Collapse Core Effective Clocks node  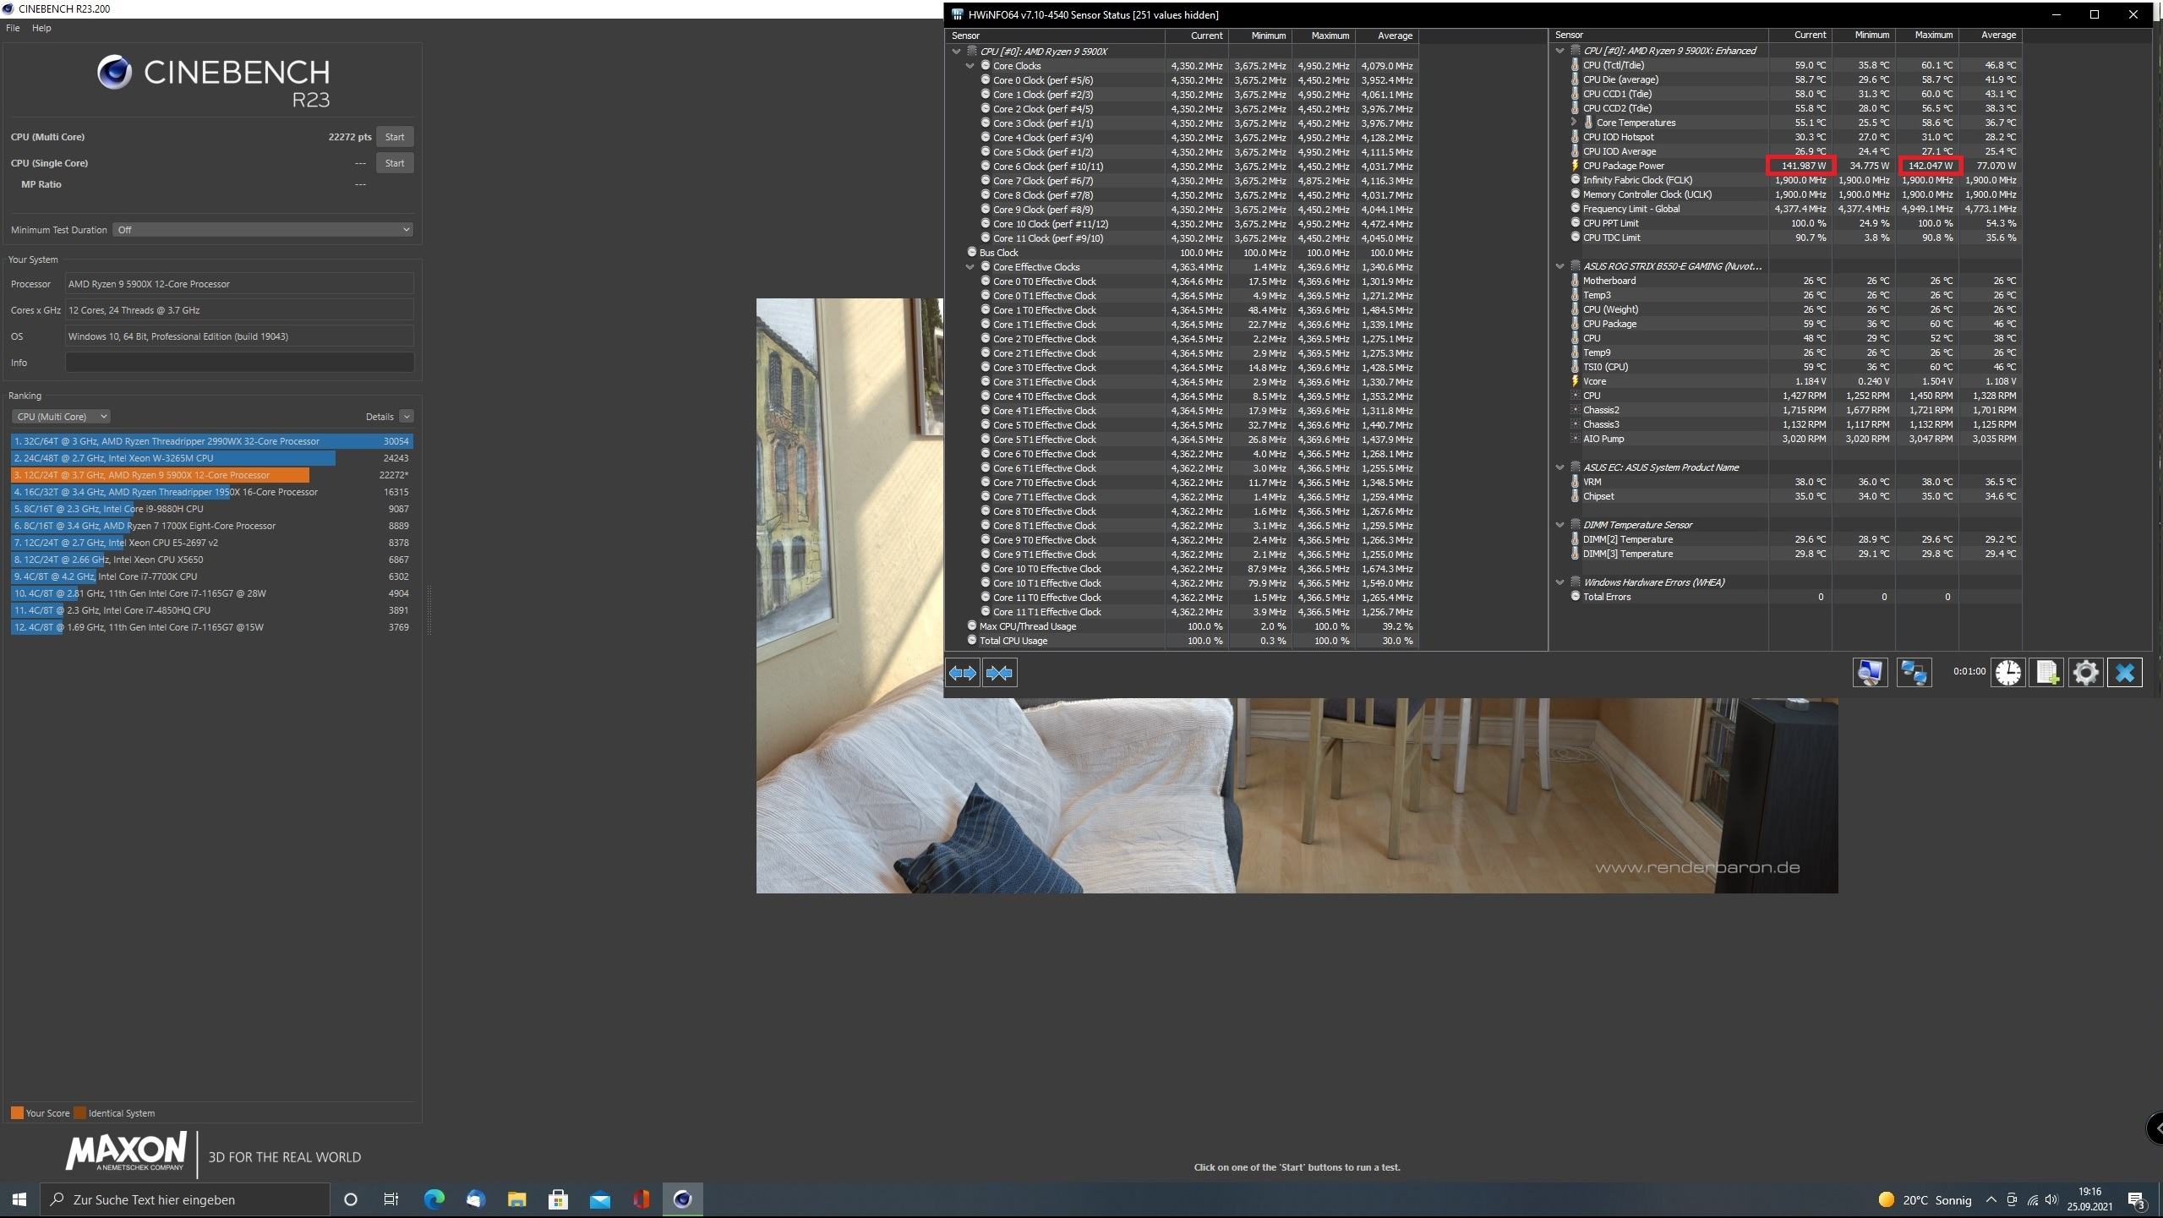(970, 267)
